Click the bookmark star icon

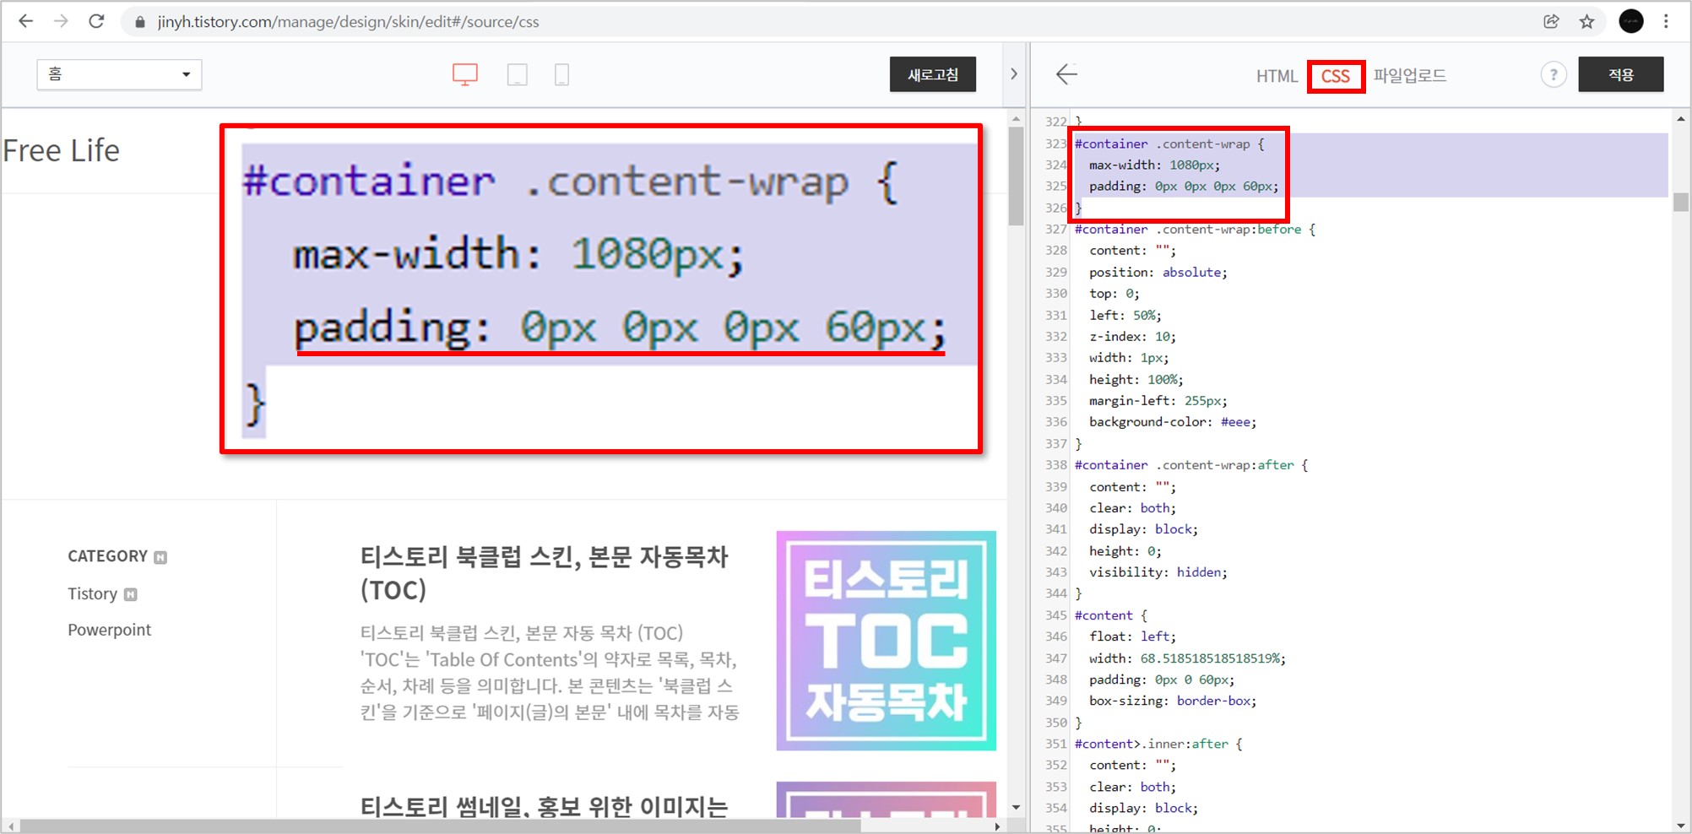point(1587,22)
